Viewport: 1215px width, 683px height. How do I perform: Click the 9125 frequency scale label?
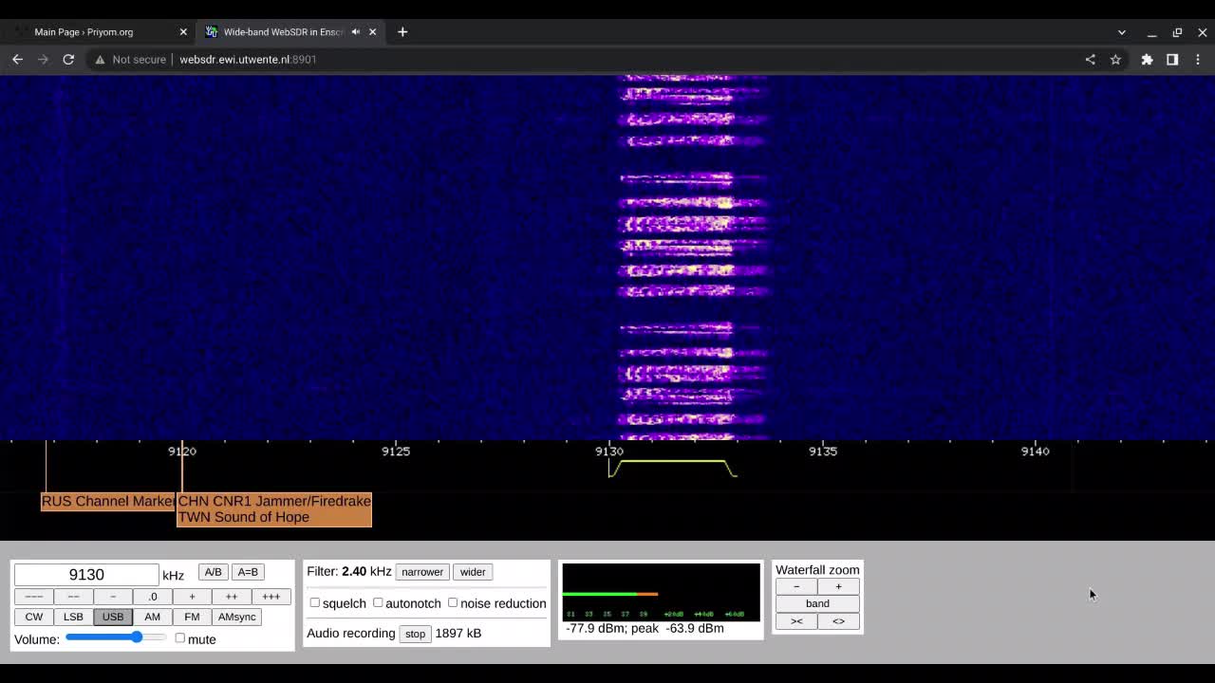(x=396, y=452)
